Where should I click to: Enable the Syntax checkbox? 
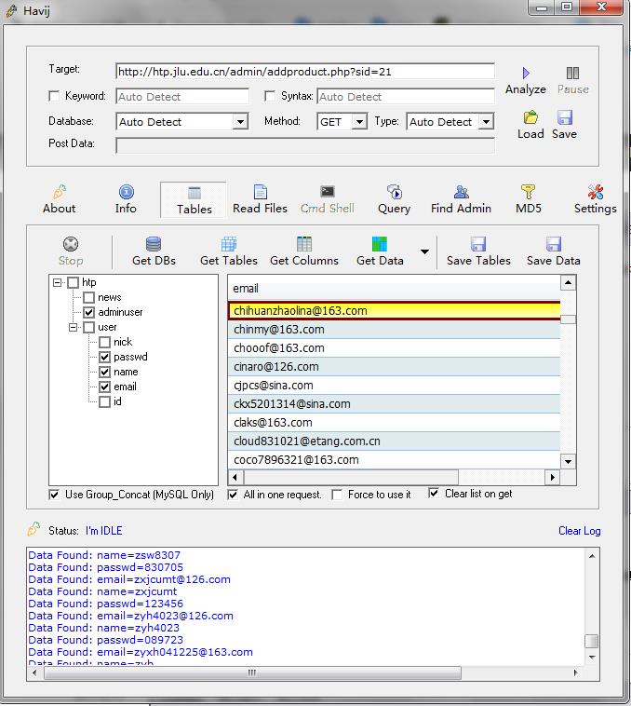click(x=270, y=96)
